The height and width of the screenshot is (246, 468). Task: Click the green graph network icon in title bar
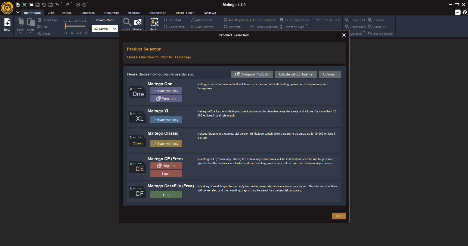pos(24,5)
